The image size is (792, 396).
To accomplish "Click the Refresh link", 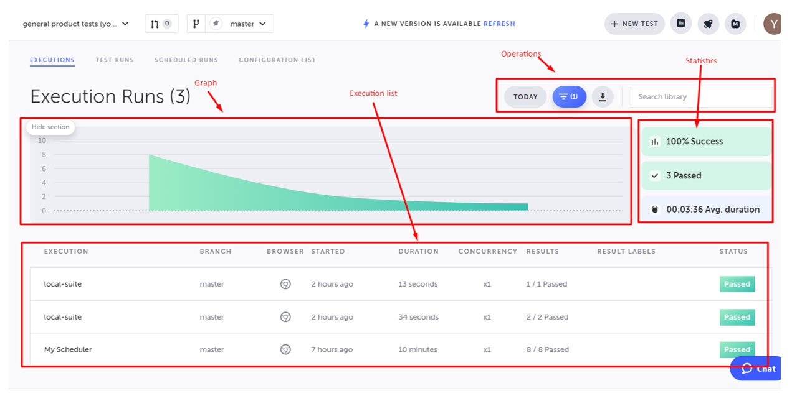I will click(x=499, y=24).
